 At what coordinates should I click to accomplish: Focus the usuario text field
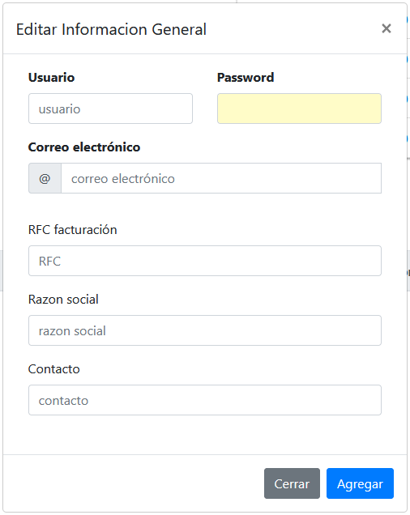(x=110, y=109)
